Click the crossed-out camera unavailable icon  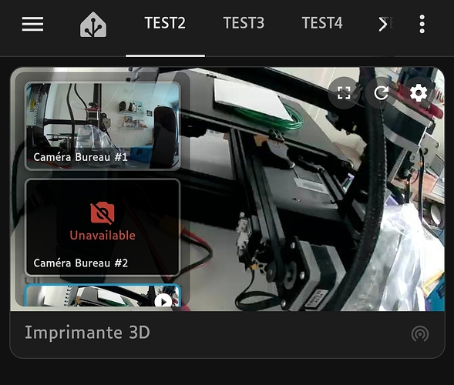point(103,213)
